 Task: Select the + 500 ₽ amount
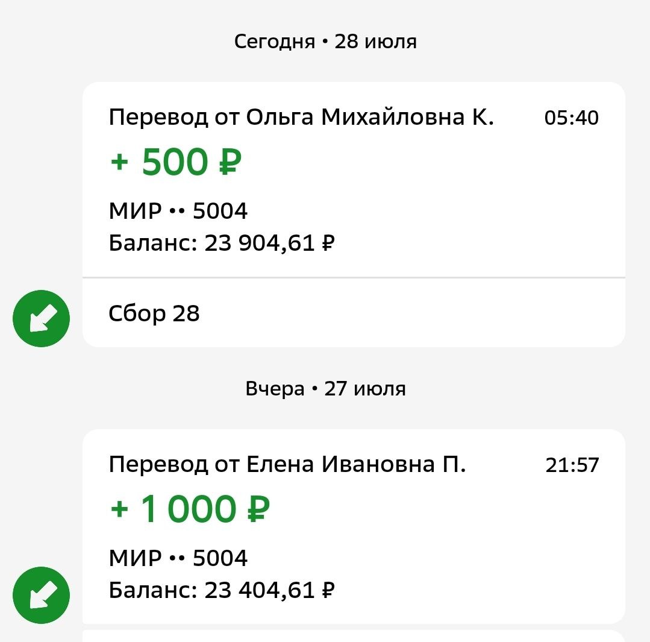tap(176, 162)
